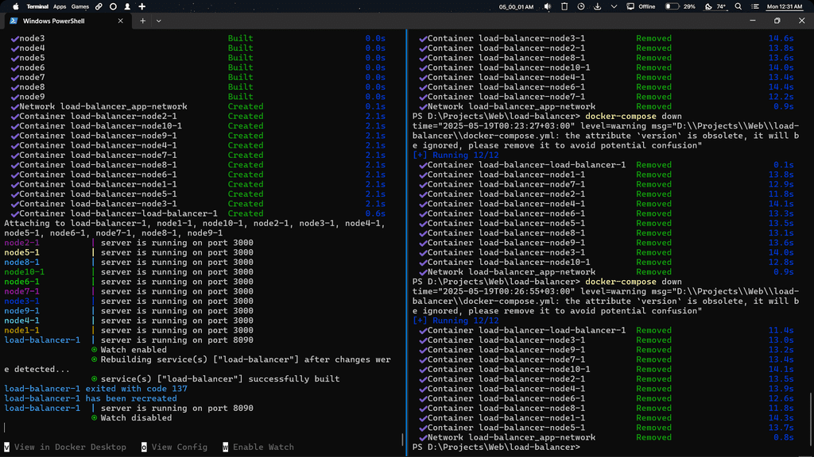The image size is (814, 457).
Task: Open the Apps menu
Action: (x=60, y=6)
